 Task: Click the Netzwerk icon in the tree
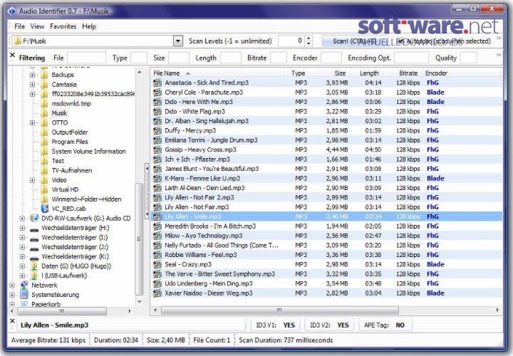pyautogui.click(x=24, y=285)
